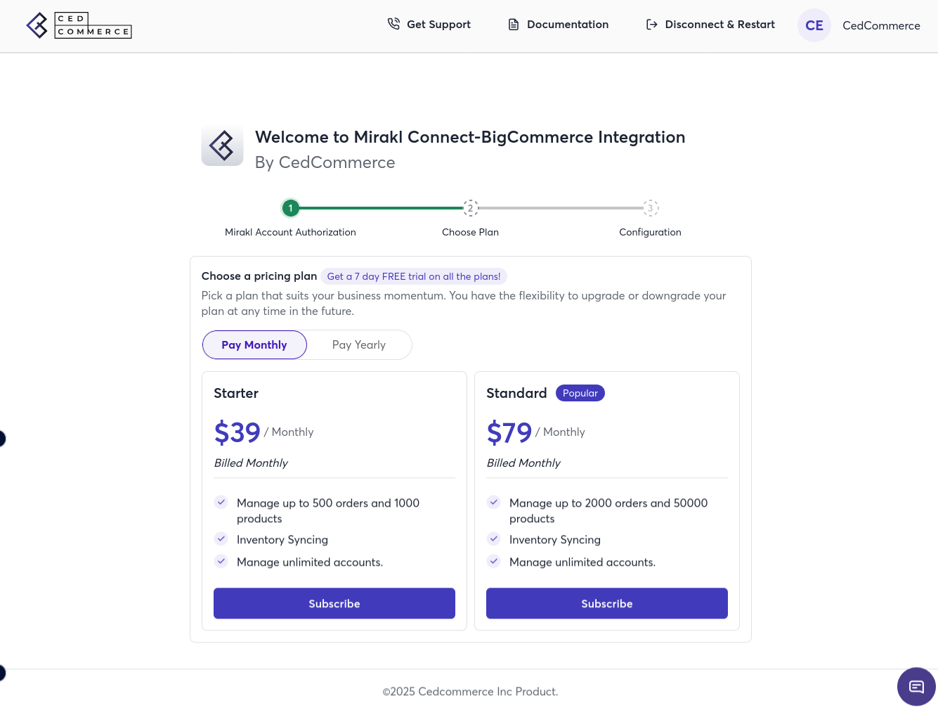The image size is (938, 710).
Task: Click the Popular badge on Standard plan
Action: tap(580, 393)
